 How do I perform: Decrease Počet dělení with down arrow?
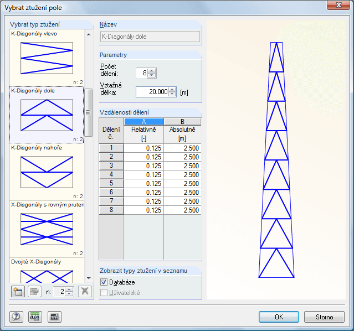coord(151,75)
